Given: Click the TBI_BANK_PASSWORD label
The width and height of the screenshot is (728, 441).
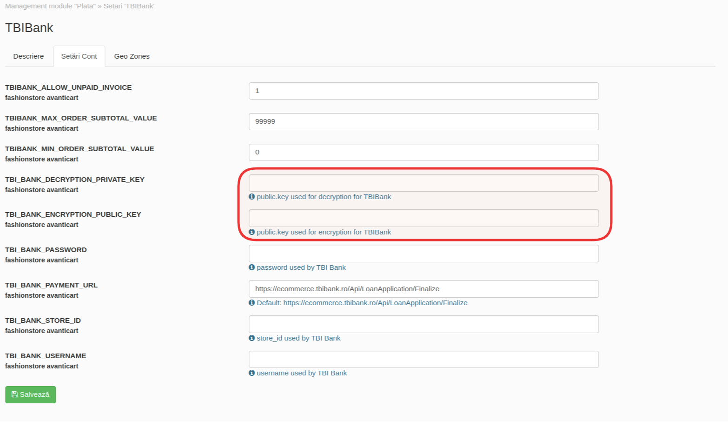Looking at the screenshot, I should pyautogui.click(x=46, y=250).
